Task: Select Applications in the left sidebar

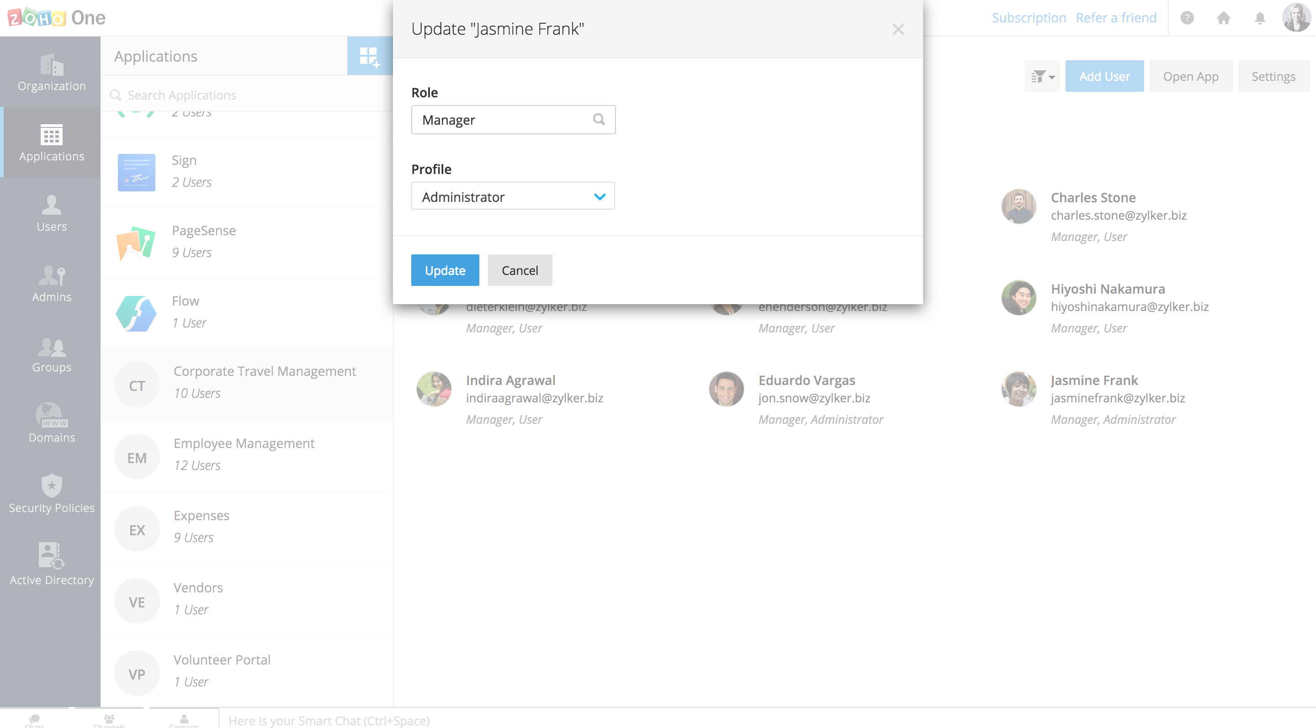Action: [51, 142]
